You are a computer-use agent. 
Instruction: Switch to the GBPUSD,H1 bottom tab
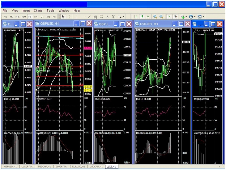pos(10,166)
